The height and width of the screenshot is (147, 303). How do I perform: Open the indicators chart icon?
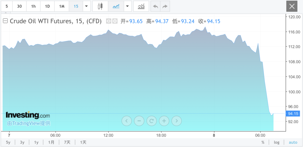[141, 6]
